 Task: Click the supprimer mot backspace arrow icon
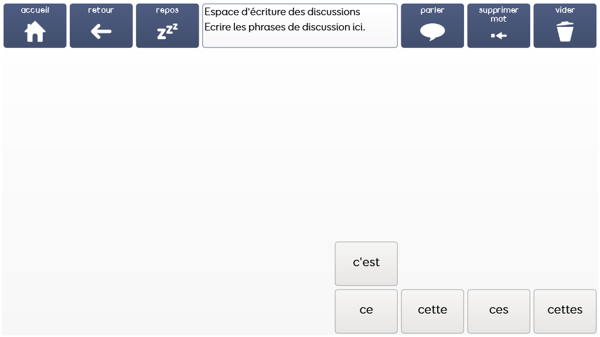[x=499, y=36]
